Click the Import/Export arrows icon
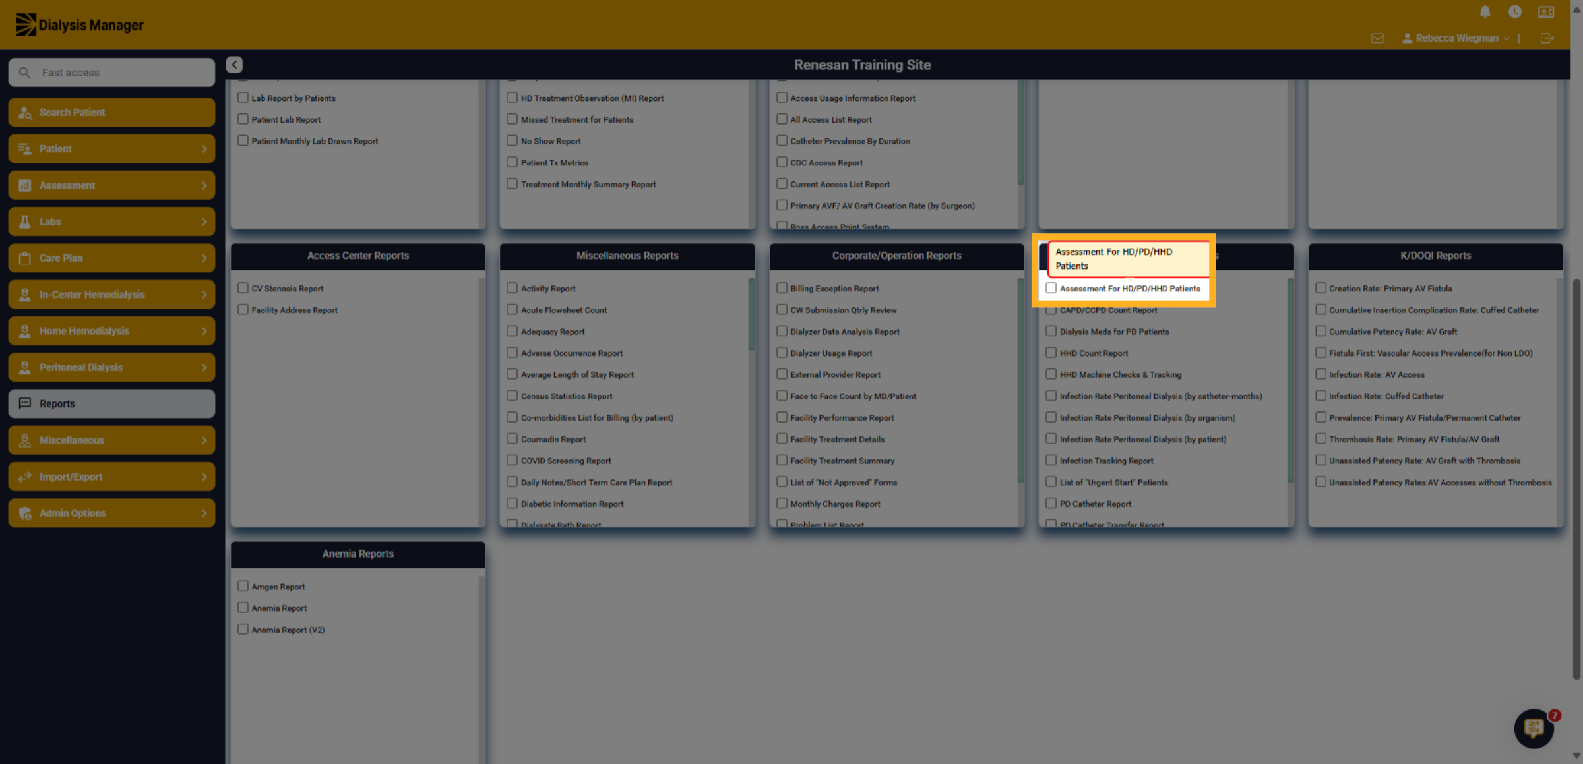The height and width of the screenshot is (764, 1583). 25,477
